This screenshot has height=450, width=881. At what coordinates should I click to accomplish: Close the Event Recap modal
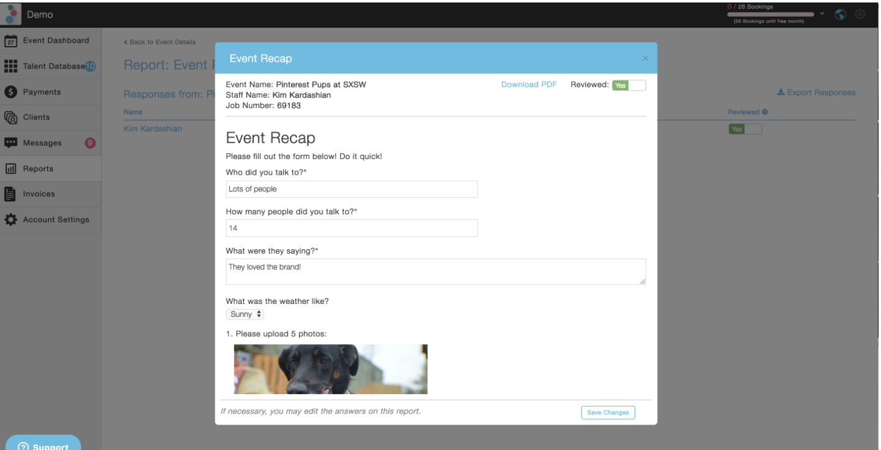[645, 58]
